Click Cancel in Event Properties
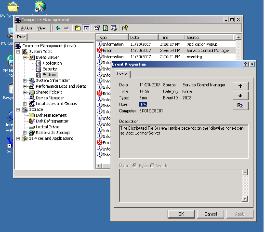Image resolution: width=265 pixels, height=232 pixels. tap(211, 214)
